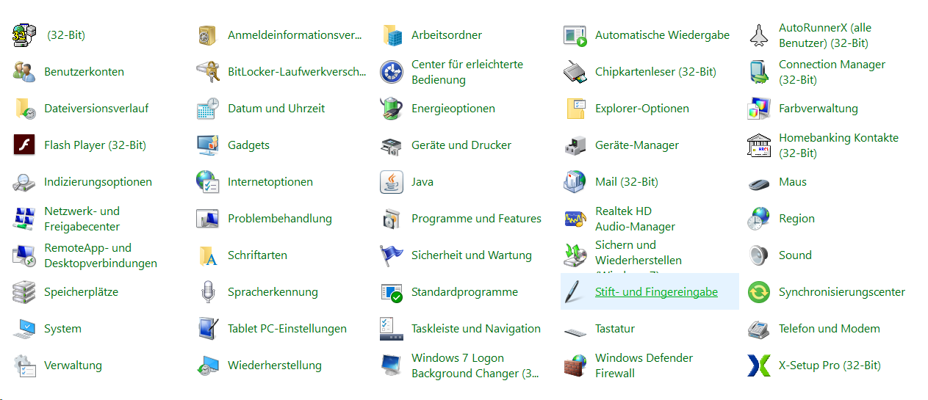Open the System monitor icon

[x=24, y=329]
